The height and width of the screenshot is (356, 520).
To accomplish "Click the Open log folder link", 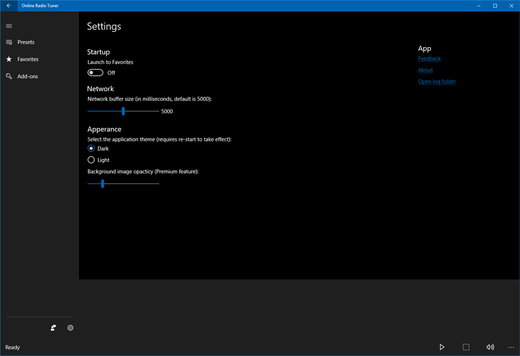I will click(437, 82).
